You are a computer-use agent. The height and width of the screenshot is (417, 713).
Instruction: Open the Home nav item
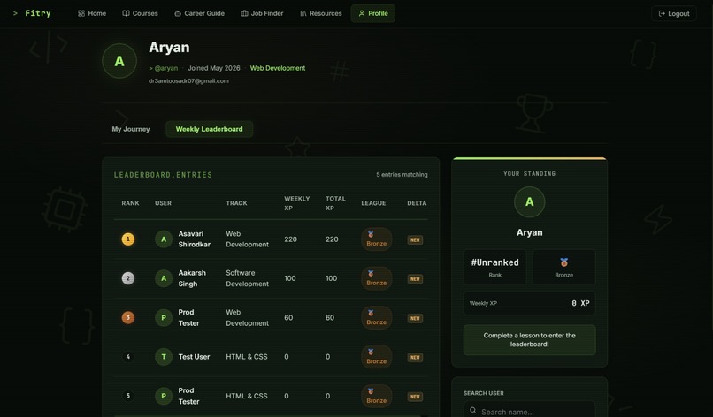92,13
